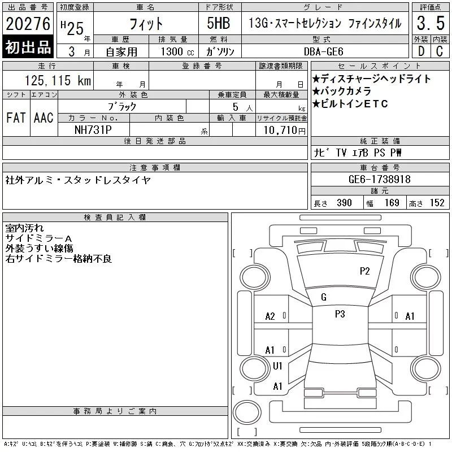
Task: Select the width value 169
Action: click(392, 203)
